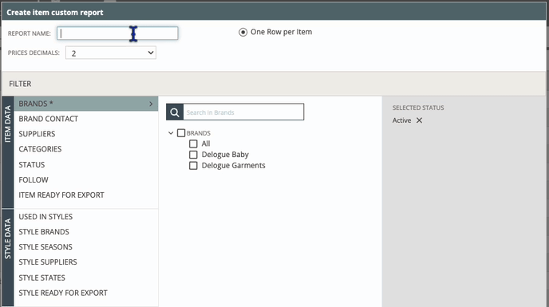Select the BRANDS * filter
The height and width of the screenshot is (307, 549).
tap(86, 104)
